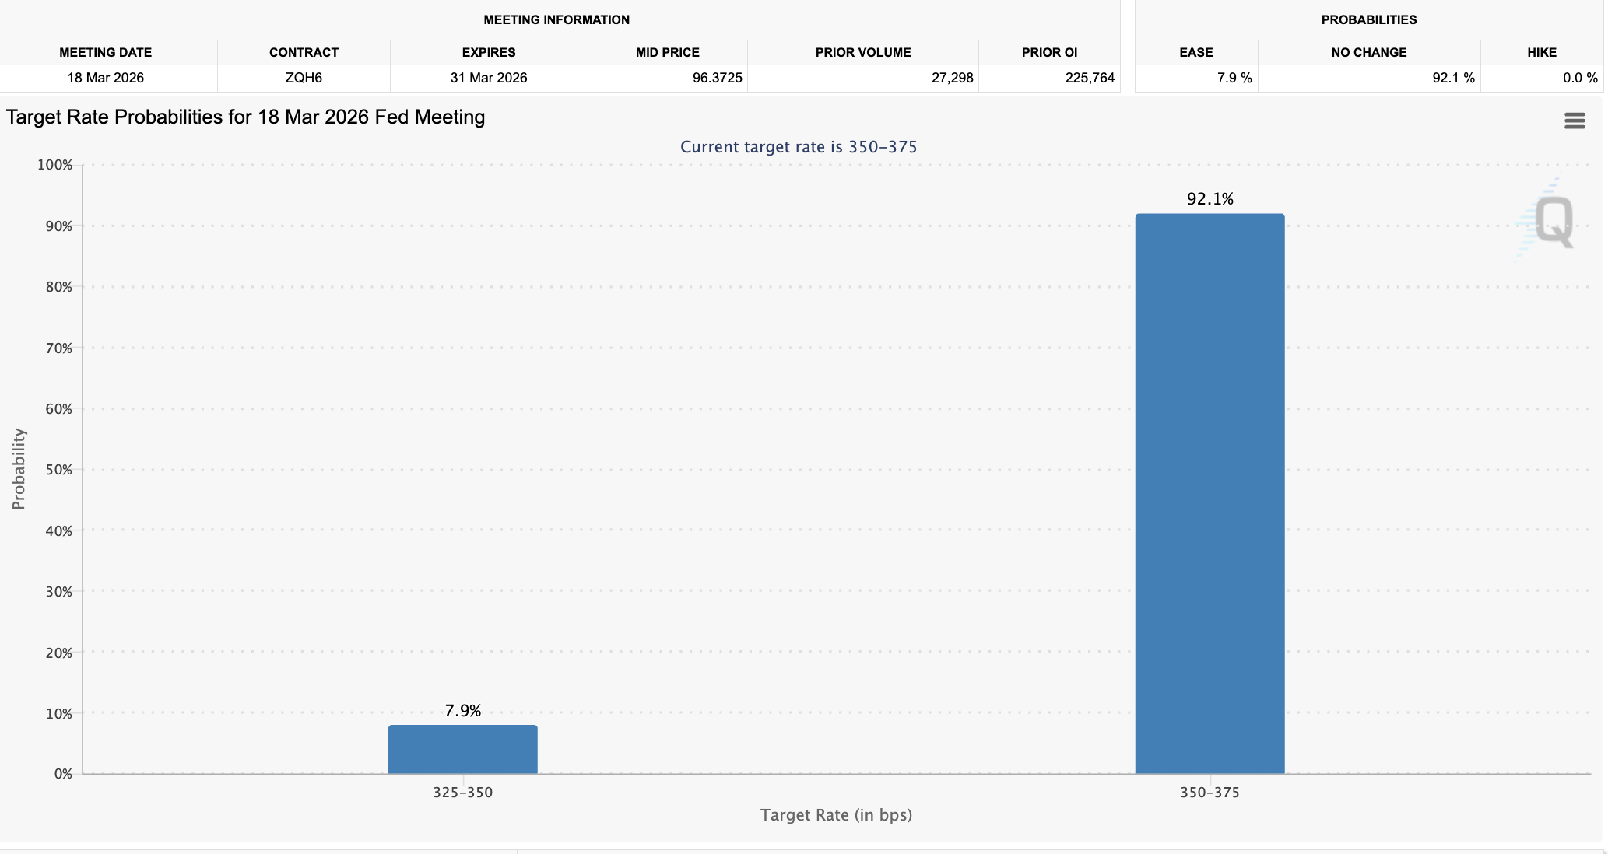Click the PRIOR OI column header
This screenshot has width=1608, height=854.
(x=1049, y=52)
